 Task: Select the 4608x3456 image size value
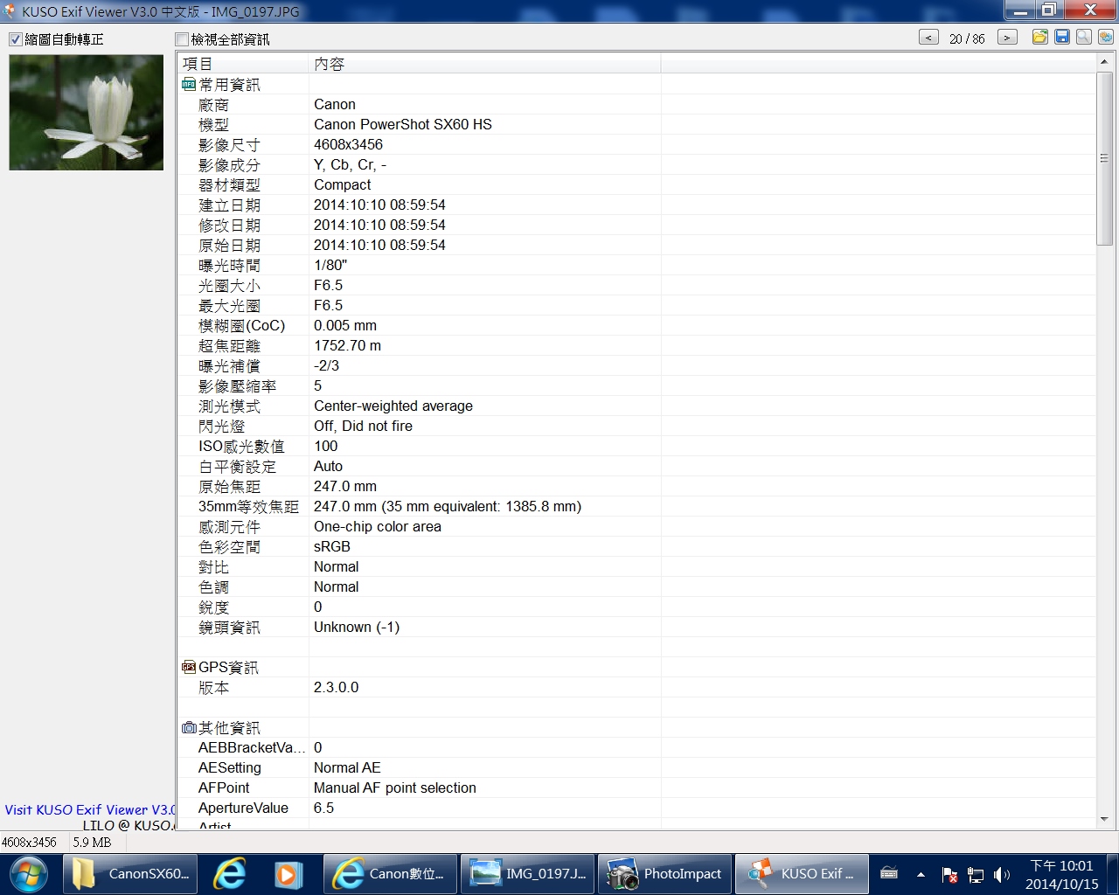[x=348, y=145]
